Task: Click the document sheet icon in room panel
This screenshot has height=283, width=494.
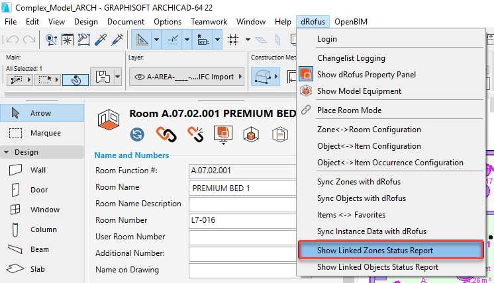Action: click(x=281, y=134)
